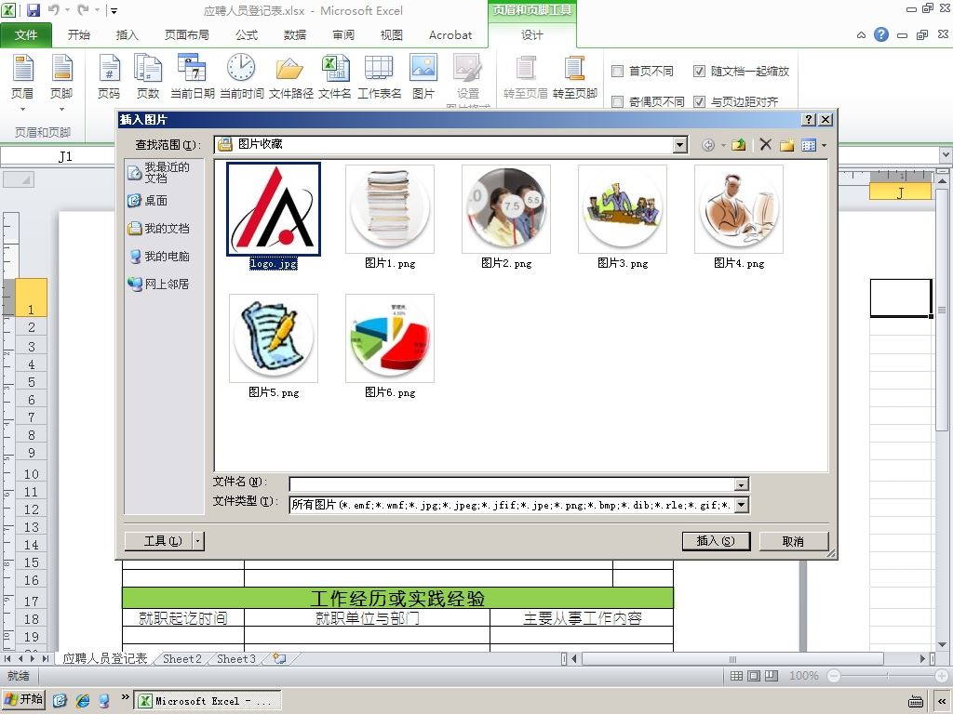Expand the formula bar arrow
953x714 pixels.
click(946, 155)
